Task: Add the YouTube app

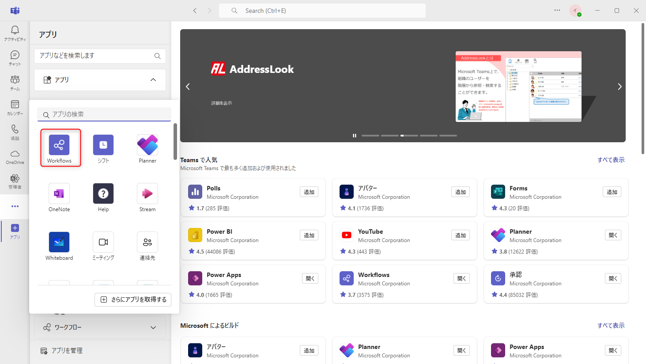Action: pos(461,235)
